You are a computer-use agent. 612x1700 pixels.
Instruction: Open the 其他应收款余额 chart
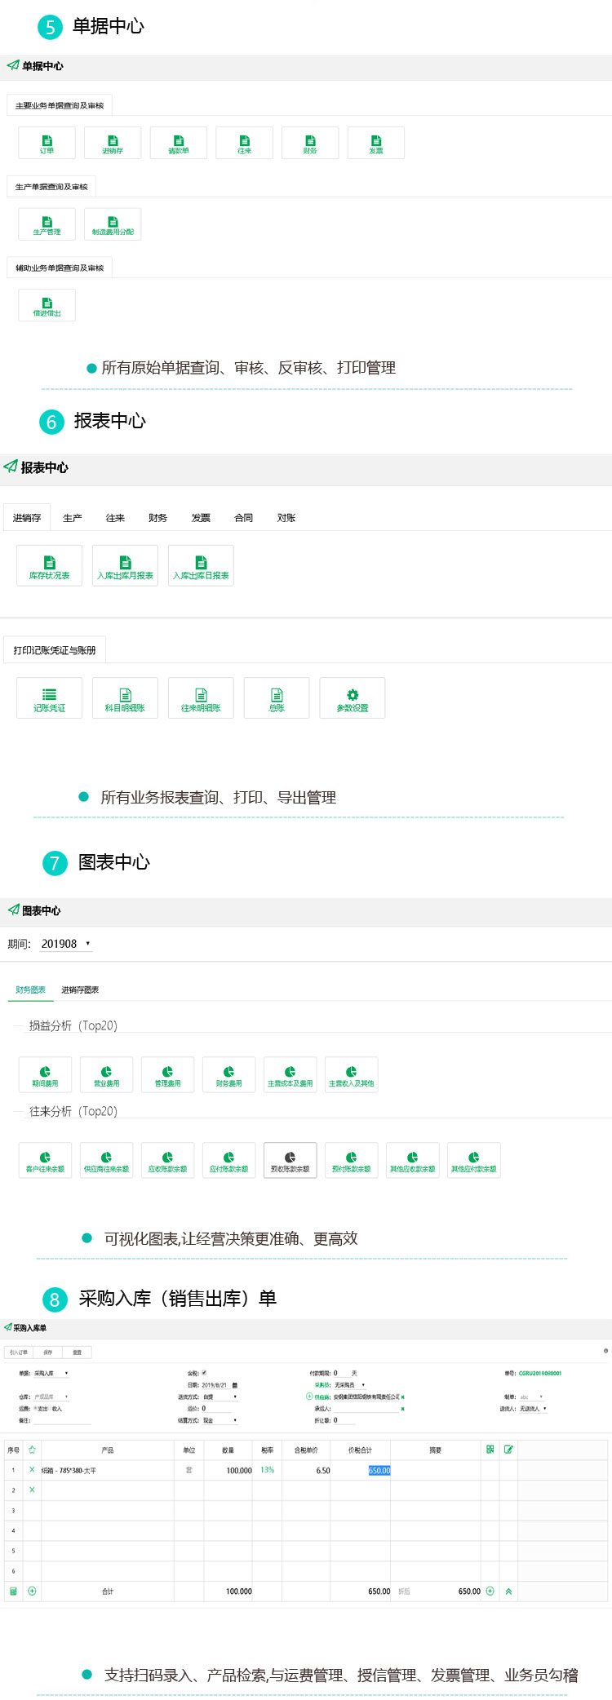[412, 1160]
